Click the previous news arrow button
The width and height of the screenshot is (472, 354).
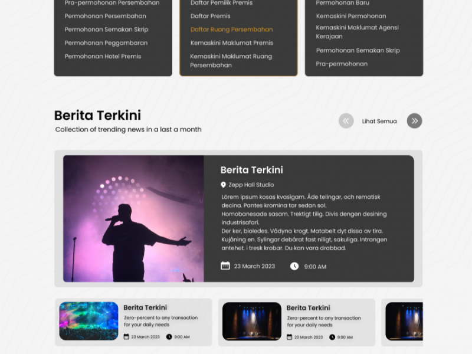[346, 121]
